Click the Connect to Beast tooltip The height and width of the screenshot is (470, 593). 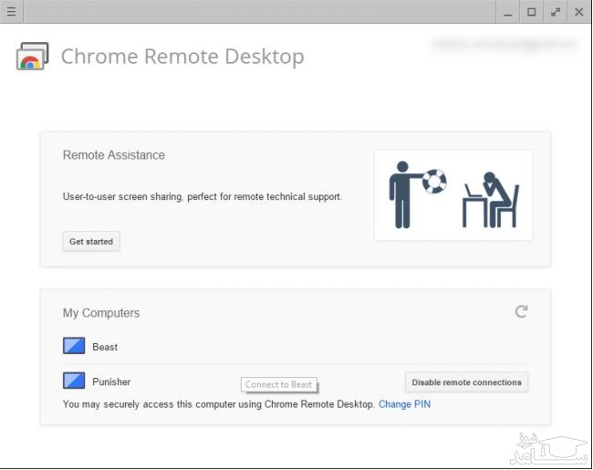tap(278, 385)
